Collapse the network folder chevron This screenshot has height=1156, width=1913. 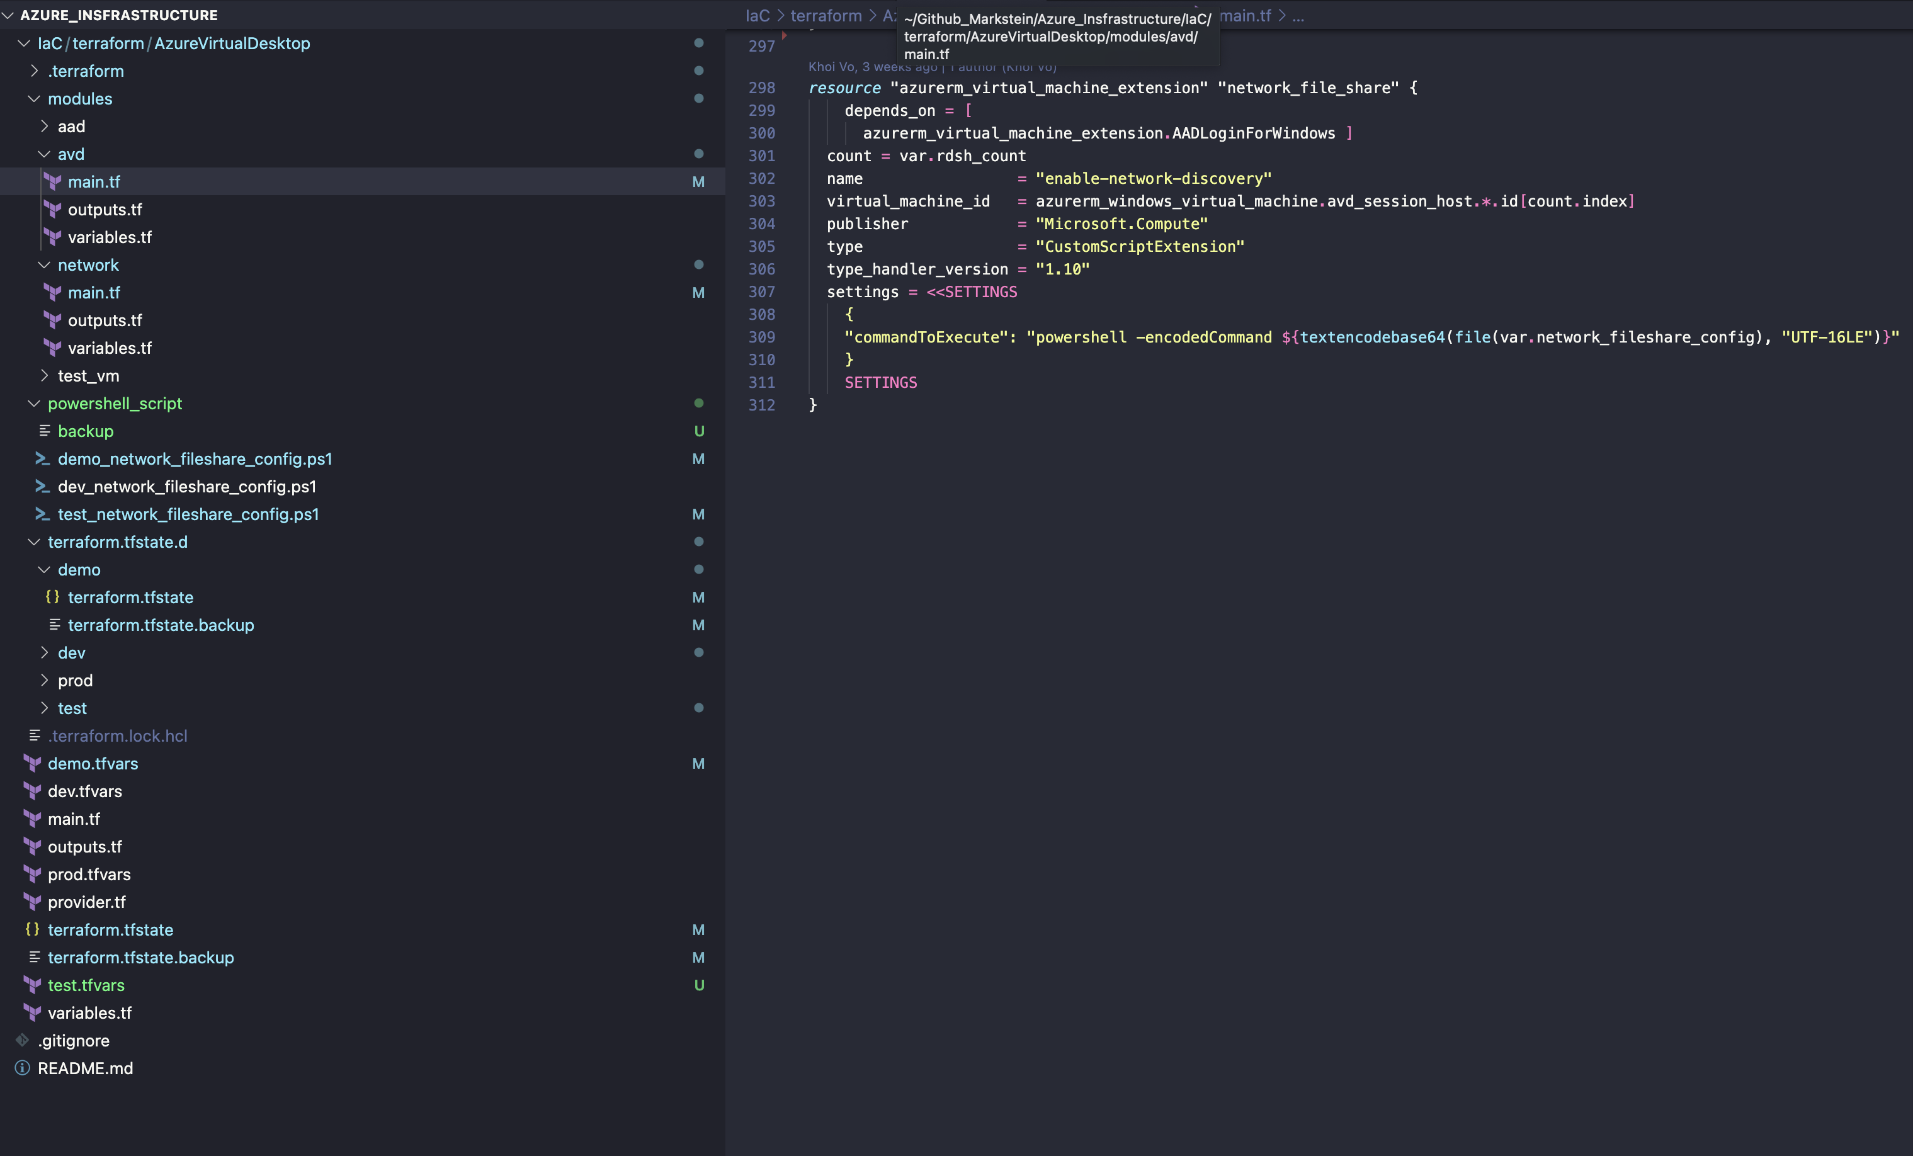pos(44,264)
